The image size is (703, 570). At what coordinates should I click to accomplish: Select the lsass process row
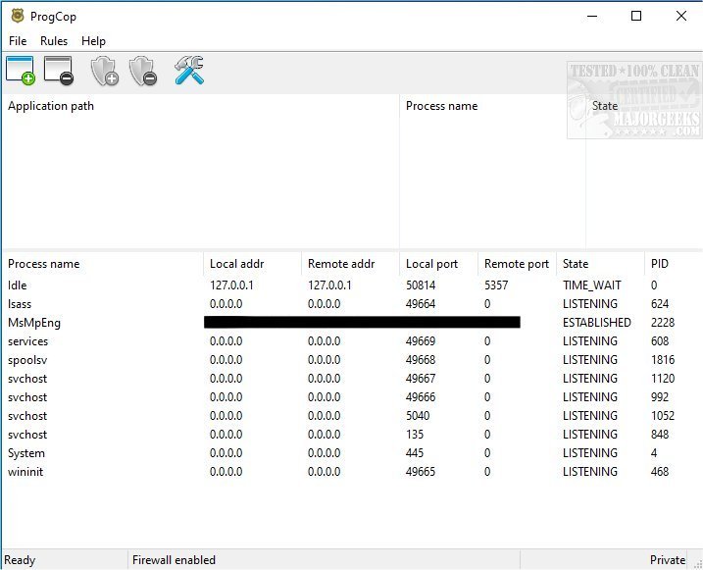(x=21, y=304)
